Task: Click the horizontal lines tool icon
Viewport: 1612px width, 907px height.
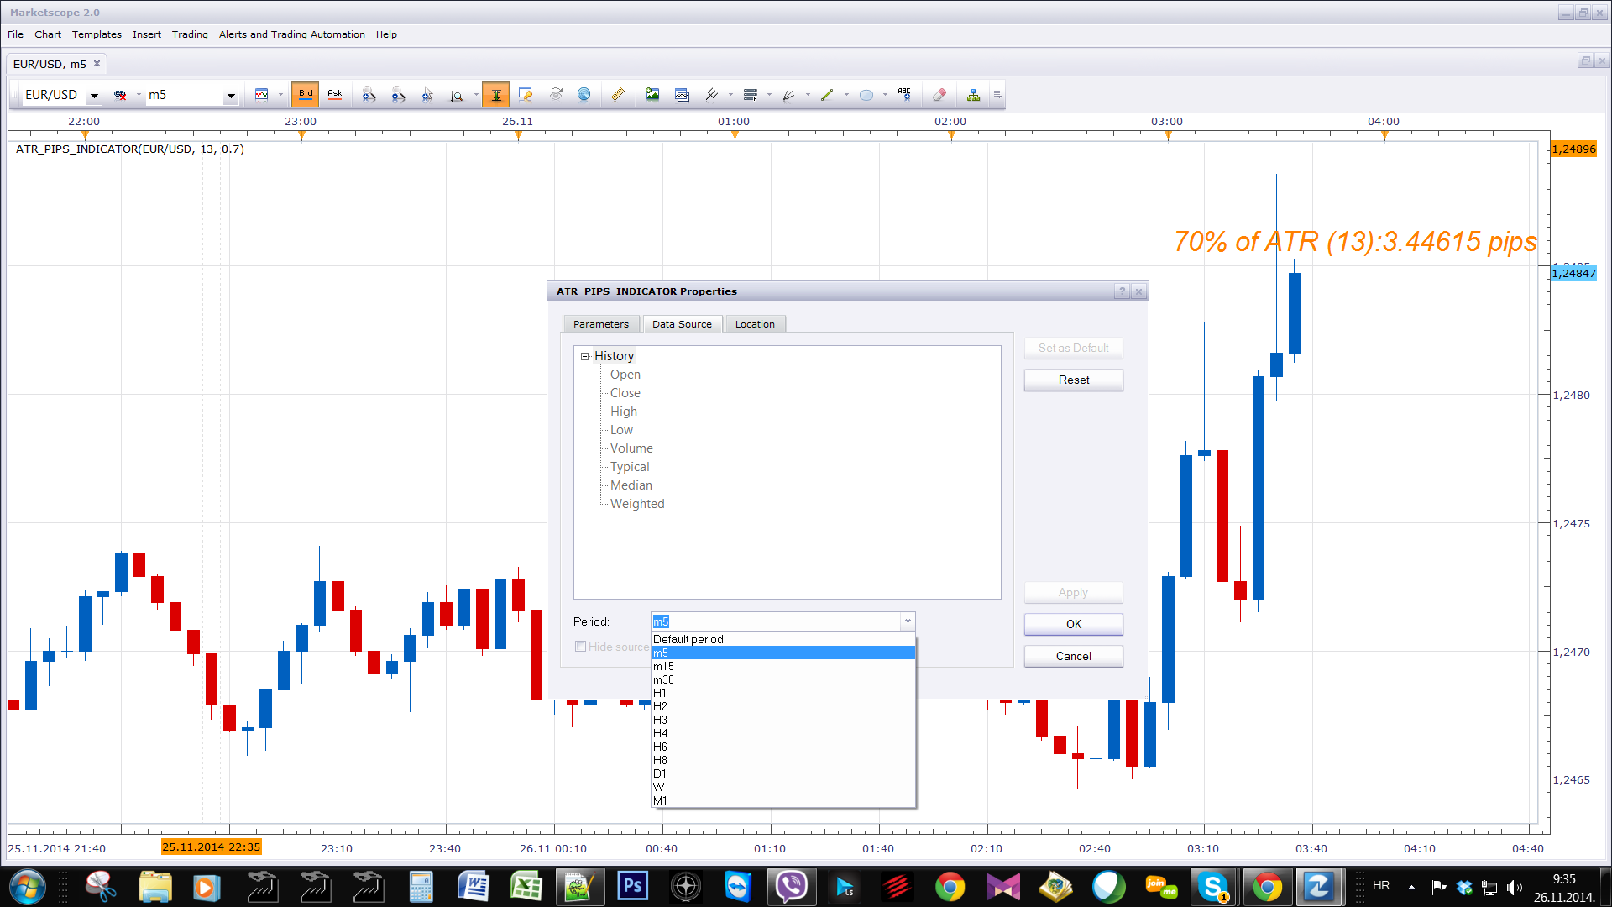Action: pos(751,95)
